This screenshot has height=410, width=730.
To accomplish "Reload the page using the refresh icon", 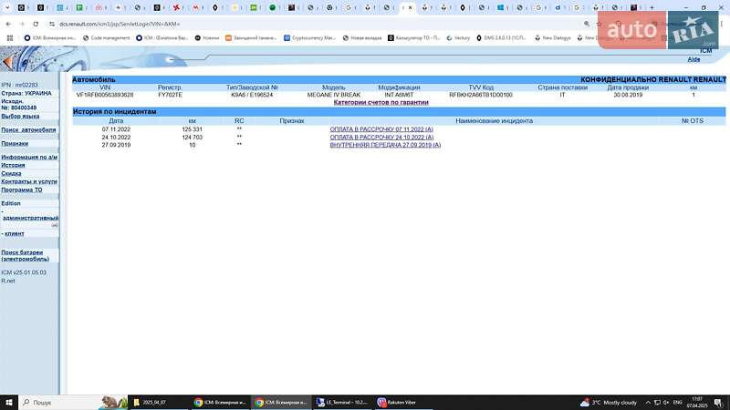I will pyautogui.click(x=36, y=24).
